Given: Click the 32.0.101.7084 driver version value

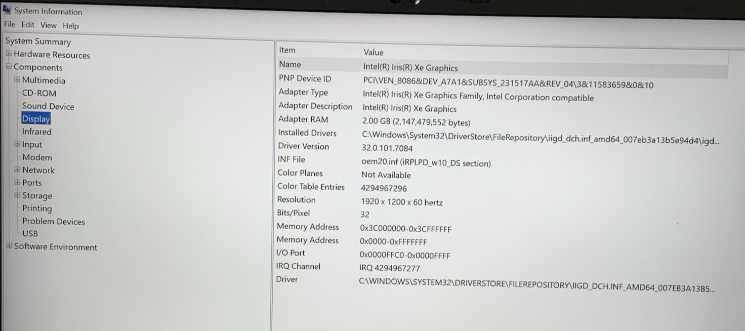Looking at the screenshot, I should [387, 148].
